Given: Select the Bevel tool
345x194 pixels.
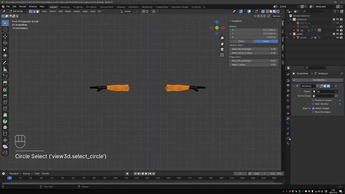Looking at the screenshot, I should pyautogui.click(x=5, y=96).
